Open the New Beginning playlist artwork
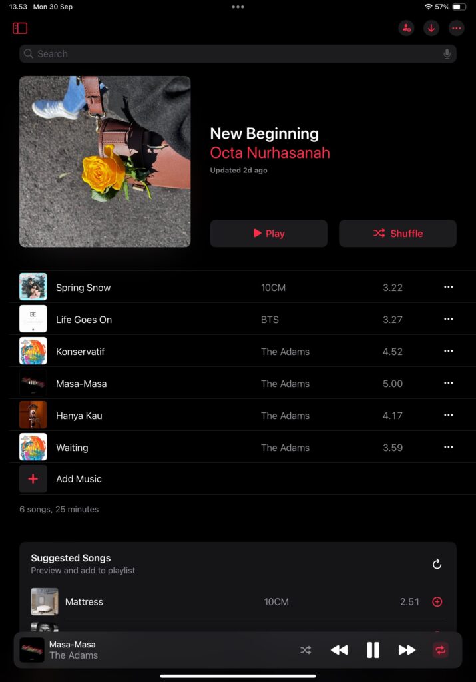This screenshot has width=476, height=682. 105,162
